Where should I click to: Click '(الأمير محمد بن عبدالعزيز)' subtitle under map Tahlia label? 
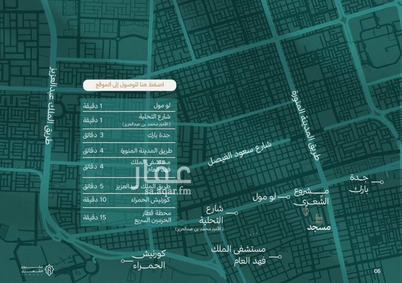(x=199, y=229)
